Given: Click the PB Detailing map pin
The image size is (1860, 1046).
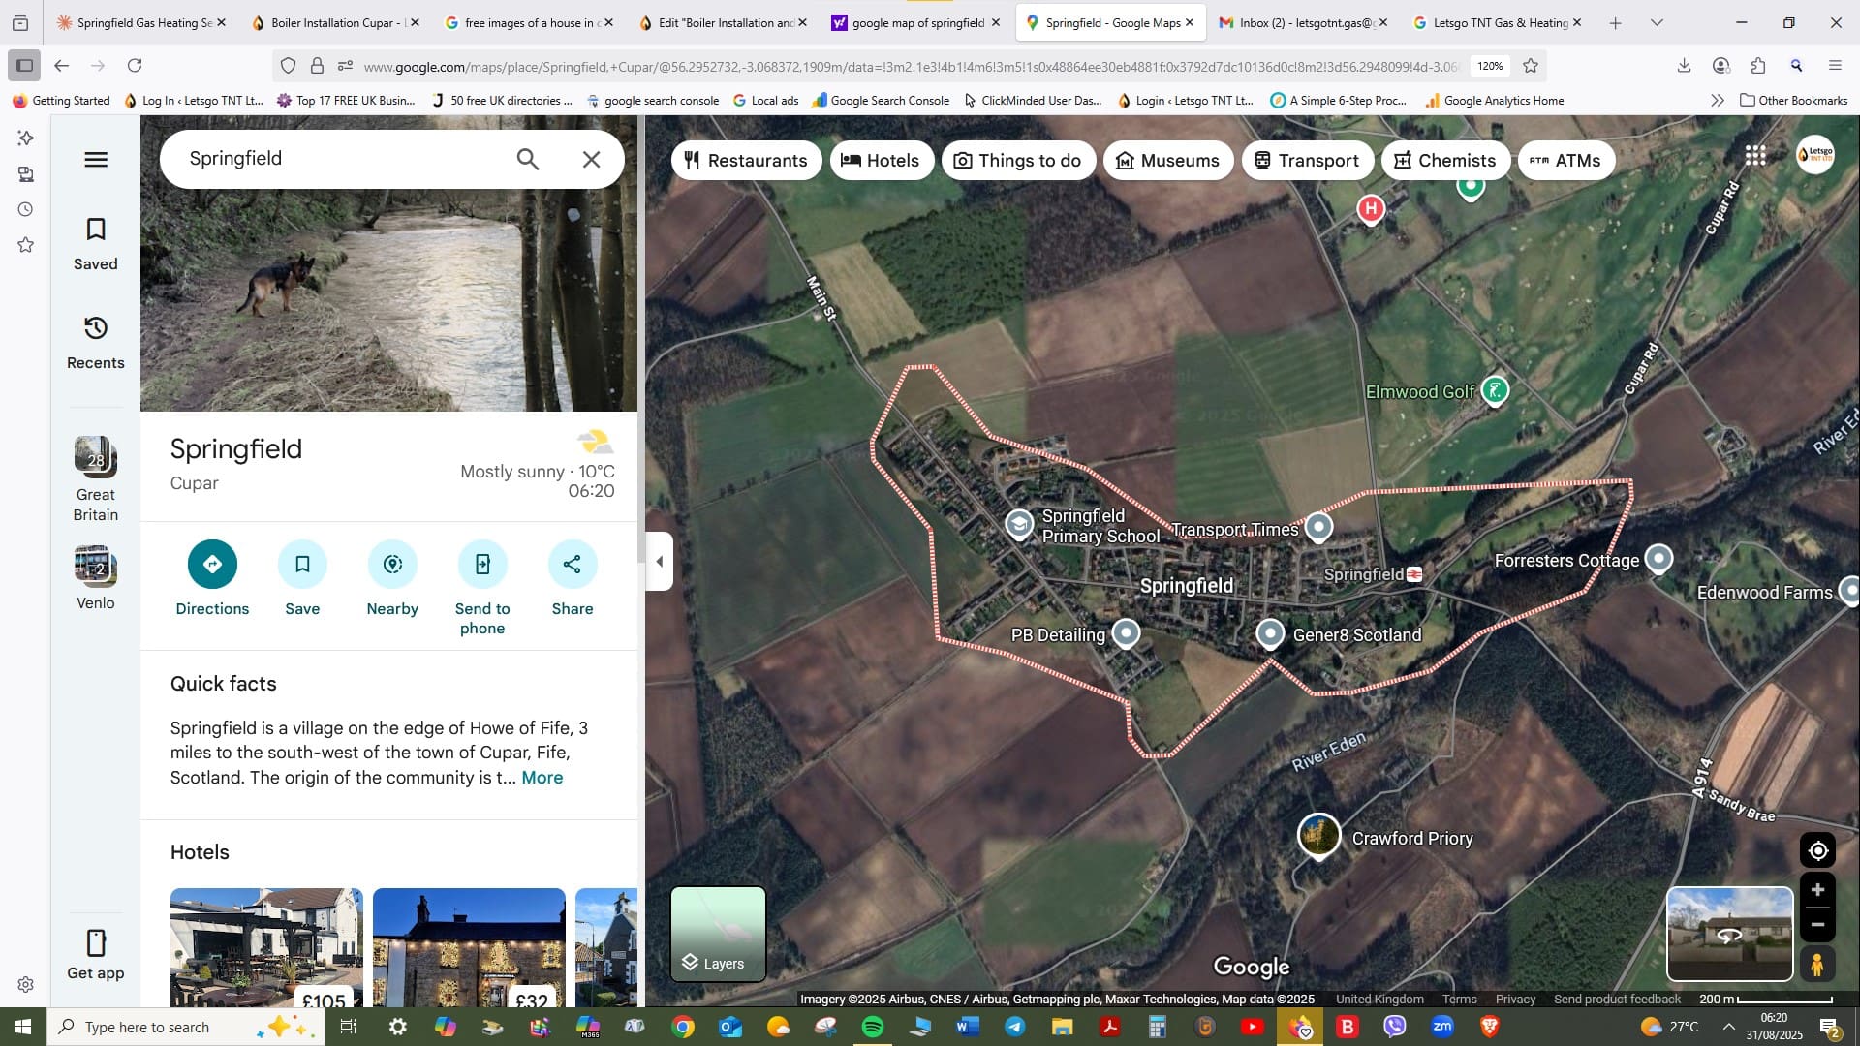Looking at the screenshot, I should 1126,633.
